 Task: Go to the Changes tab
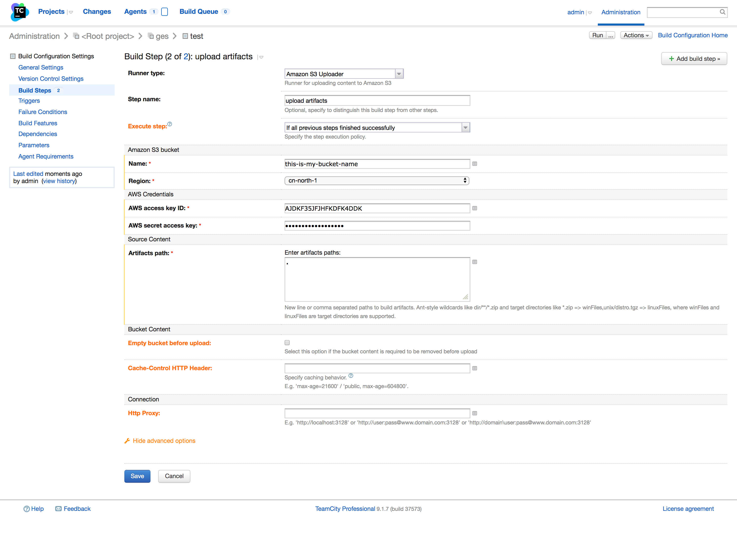tap(97, 12)
